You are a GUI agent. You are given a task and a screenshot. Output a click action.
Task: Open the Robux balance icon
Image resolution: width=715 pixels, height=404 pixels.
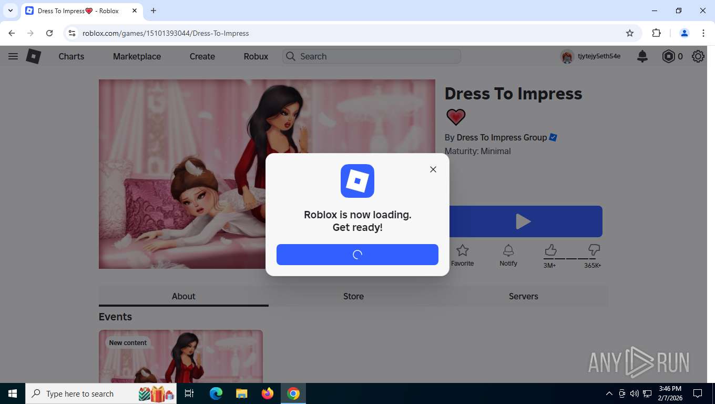point(668,56)
